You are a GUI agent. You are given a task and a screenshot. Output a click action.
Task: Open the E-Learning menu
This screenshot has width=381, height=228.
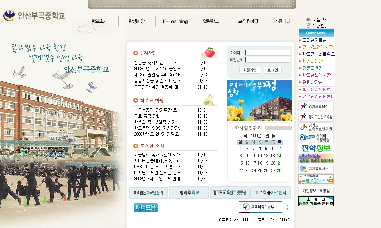(x=175, y=21)
